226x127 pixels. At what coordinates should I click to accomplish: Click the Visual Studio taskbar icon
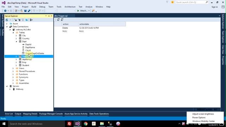pos(77,124)
